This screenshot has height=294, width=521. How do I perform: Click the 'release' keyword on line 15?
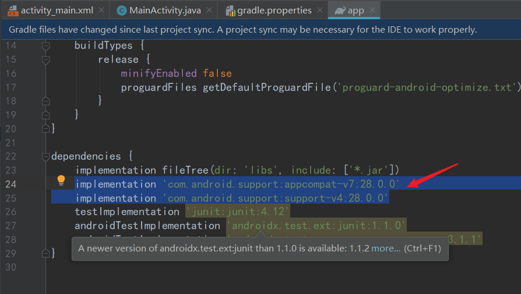tap(118, 60)
